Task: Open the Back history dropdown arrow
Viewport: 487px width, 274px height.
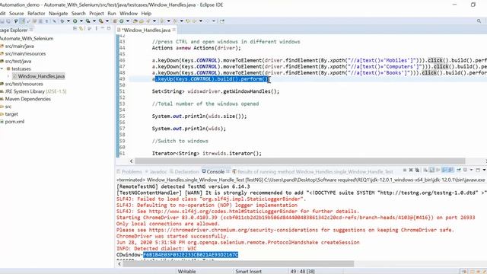Action: click(201, 21)
